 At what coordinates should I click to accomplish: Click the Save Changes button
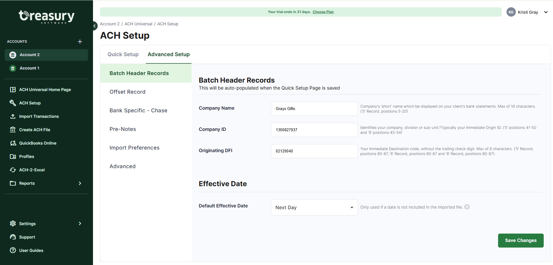click(520, 240)
